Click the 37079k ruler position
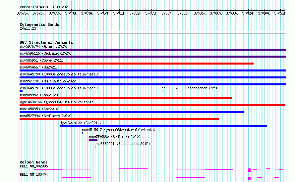The image size is (295, 182). (x=87, y=13)
